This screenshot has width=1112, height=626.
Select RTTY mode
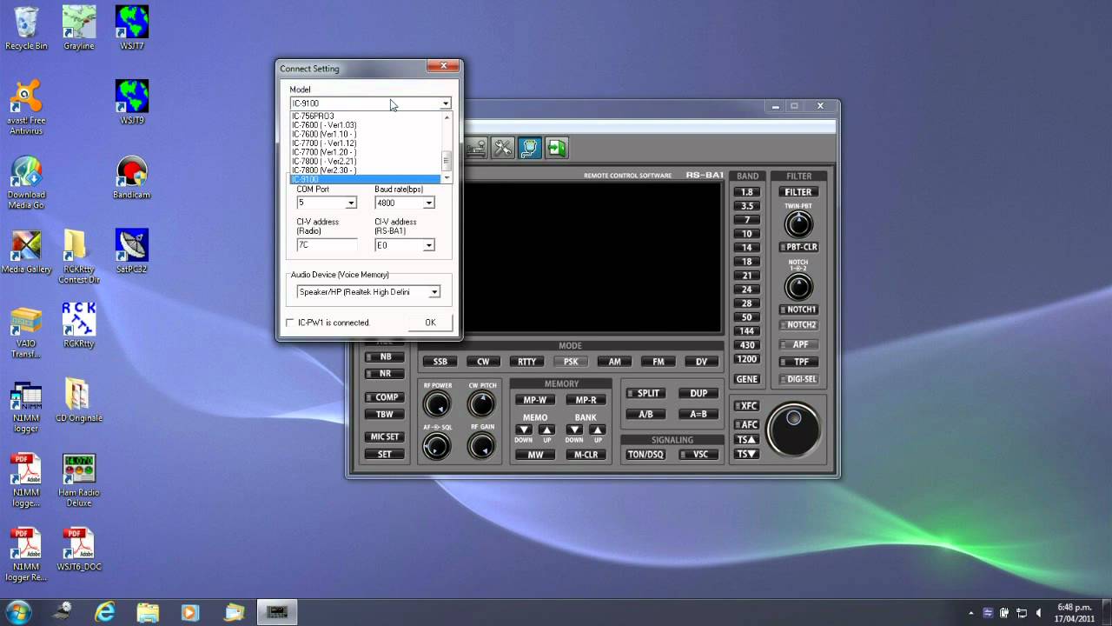pos(526,362)
